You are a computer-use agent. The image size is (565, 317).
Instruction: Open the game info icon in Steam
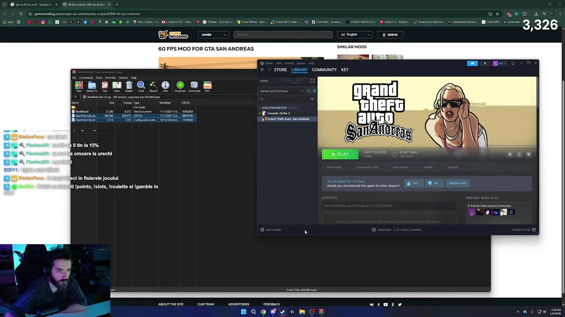[x=519, y=155]
